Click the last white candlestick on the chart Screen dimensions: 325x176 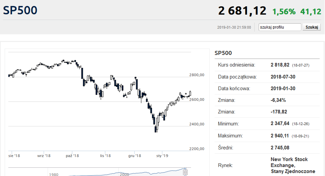click(190, 93)
